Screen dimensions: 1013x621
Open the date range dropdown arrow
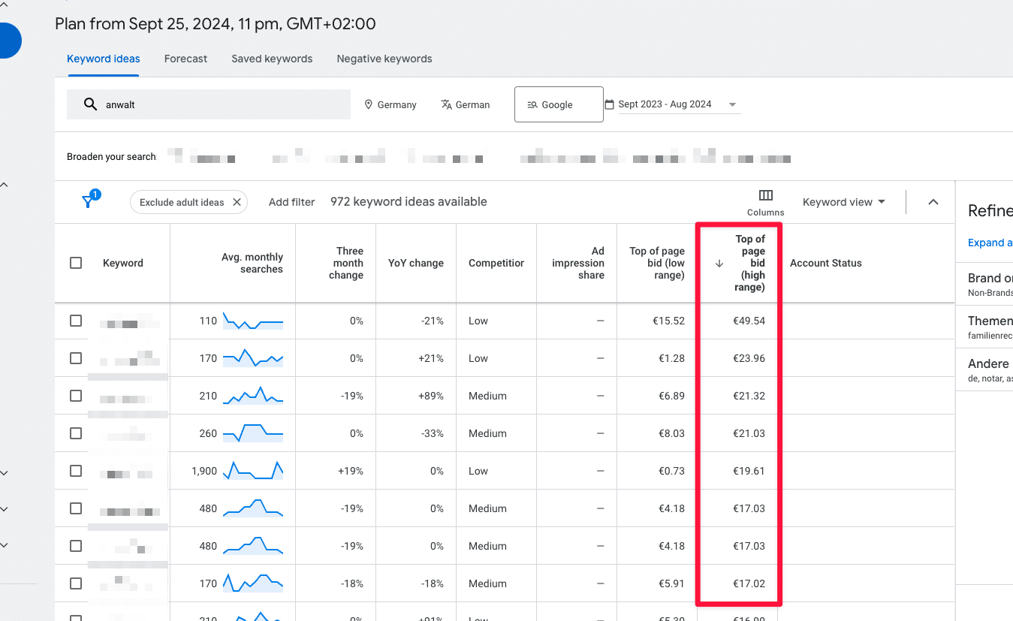point(732,104)
